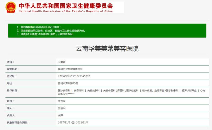Click the national emblem icon in the header
This screenshot has height=130, width=212.
pos(11,7)
